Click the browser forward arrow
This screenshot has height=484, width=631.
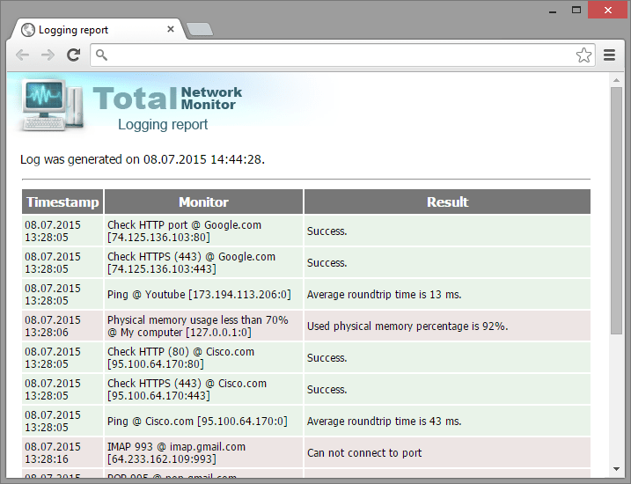coord(48,55)
